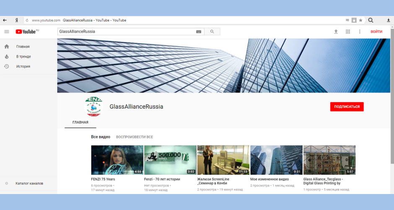This screenshot has width=394, height=210.
Task: Open the ScreenLine seminar video thumbnail
Action: (223, 160)
